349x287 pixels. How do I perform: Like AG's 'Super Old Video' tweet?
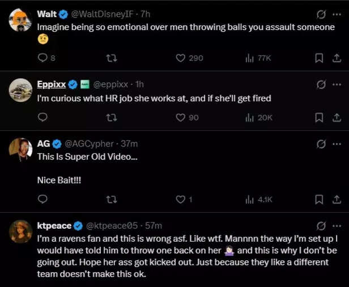tap(181, 199)
